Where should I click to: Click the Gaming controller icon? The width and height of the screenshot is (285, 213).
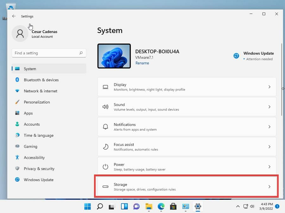17,146
